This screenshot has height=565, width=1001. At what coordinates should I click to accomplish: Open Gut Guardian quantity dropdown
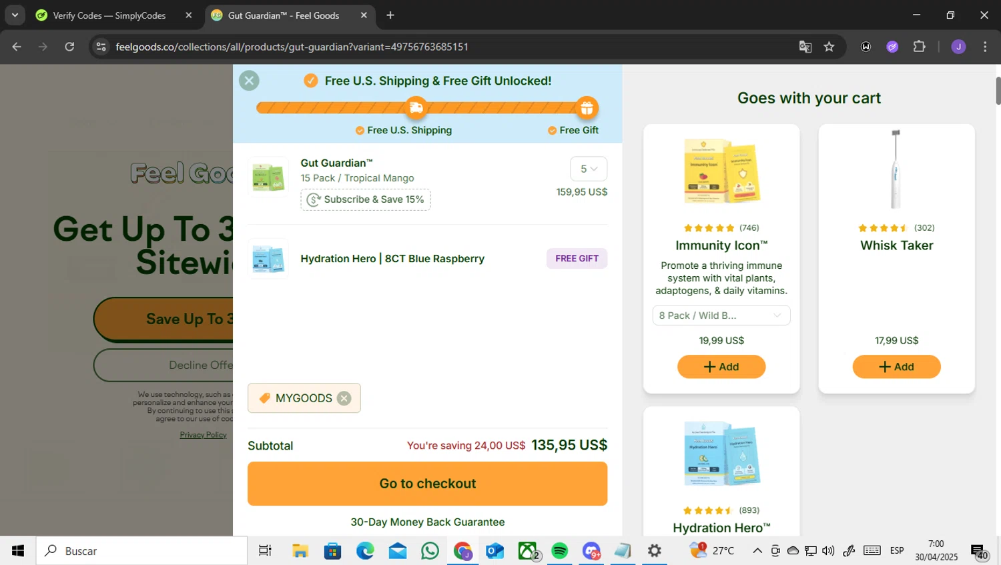[x=589, y=169]
